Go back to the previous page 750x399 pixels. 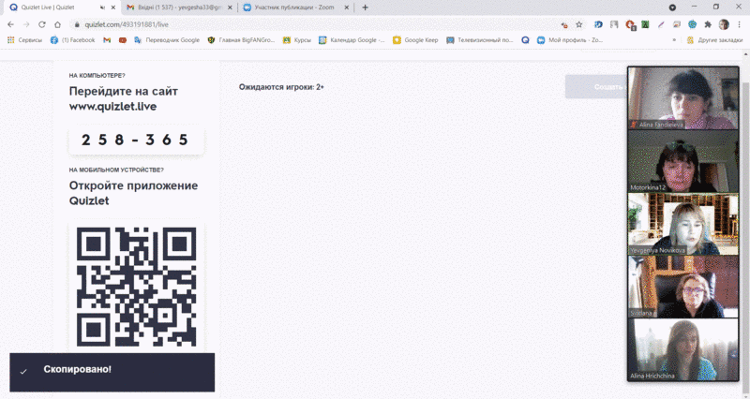point(10,24)
